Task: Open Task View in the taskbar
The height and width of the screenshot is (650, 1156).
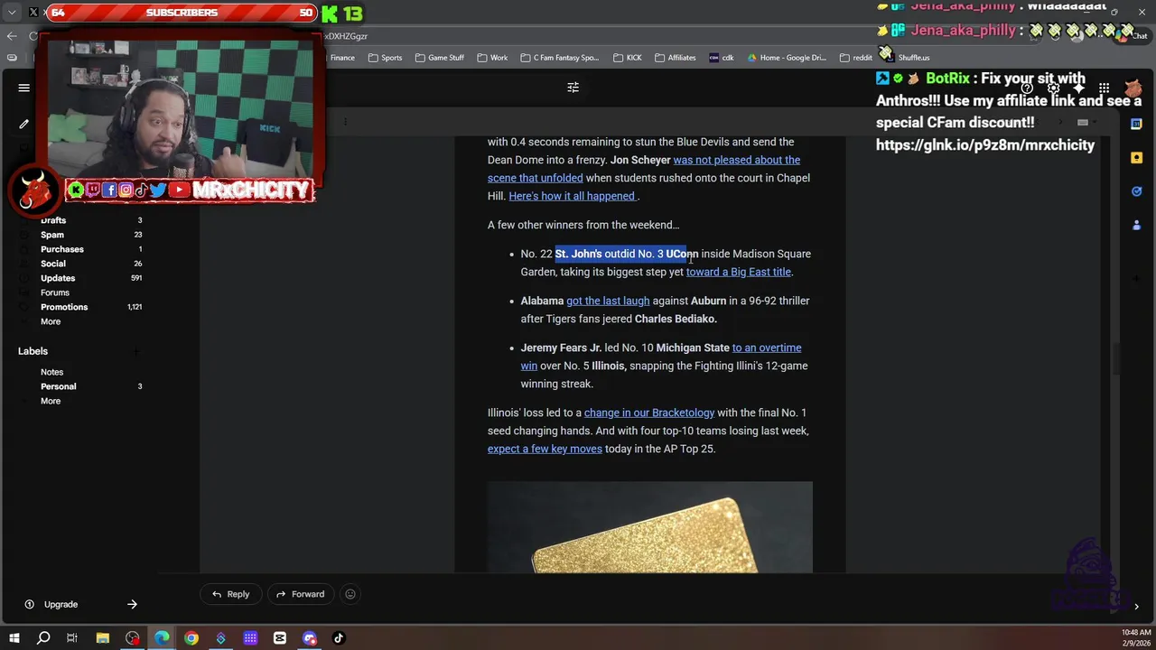Action: click(72, 638)
